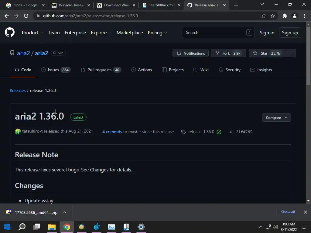Open a new browser tab
Viewport: 311px width, 233px height.
[236, 5]
